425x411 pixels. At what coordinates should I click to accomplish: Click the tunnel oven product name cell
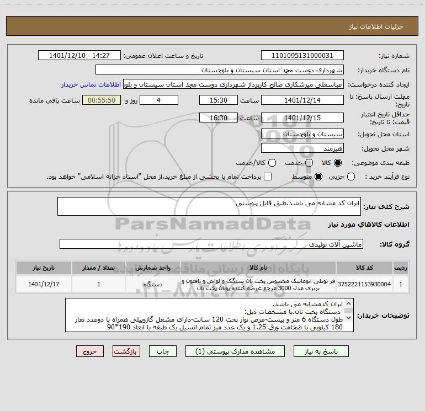coord(258,284)
